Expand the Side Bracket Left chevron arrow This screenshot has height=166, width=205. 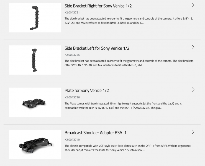(193, 47)
